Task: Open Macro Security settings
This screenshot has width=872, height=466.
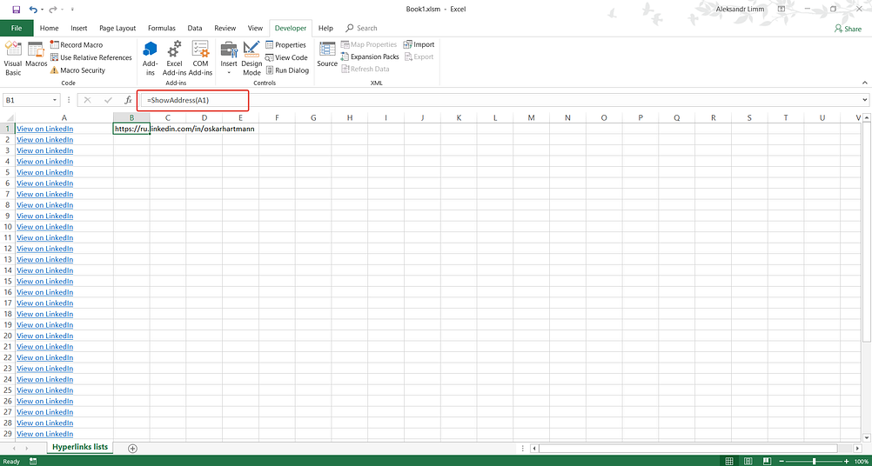Action: pyautogui.click(x=77, y=70)
